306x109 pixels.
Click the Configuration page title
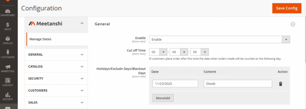tap(41, 8)
